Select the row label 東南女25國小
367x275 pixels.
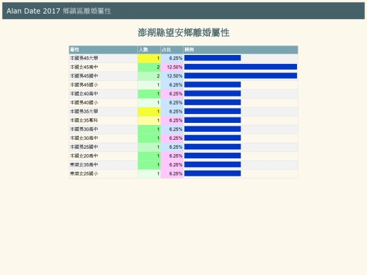[84, 174]
